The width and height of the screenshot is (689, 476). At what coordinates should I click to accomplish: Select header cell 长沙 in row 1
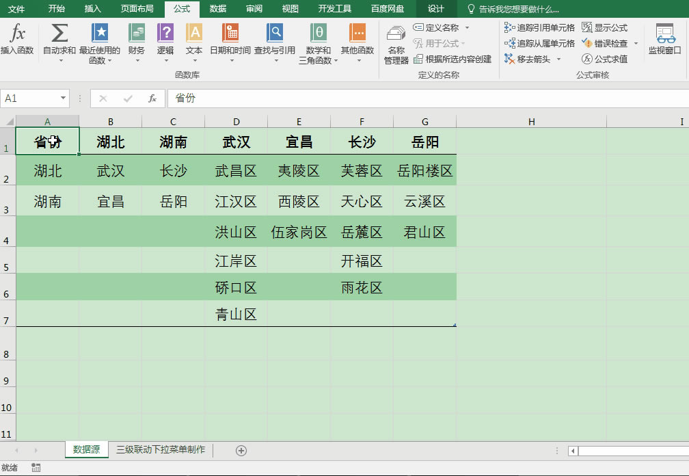coord(362,142)
